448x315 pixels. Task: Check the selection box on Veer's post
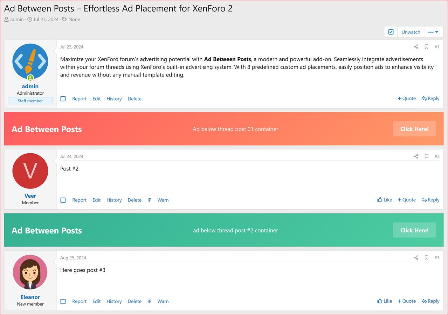pos(63,200)
